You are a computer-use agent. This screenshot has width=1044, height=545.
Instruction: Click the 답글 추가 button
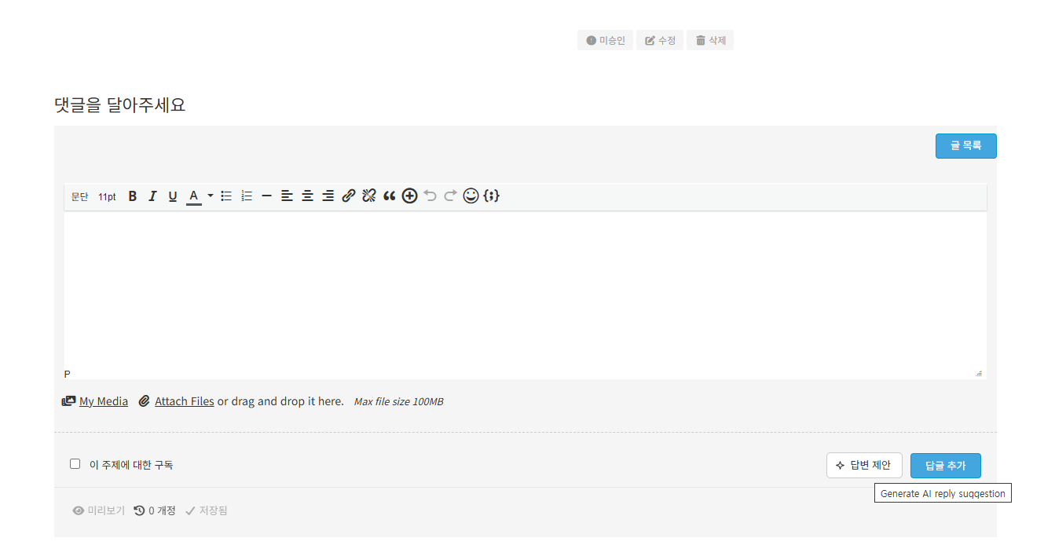pos(945,466)
